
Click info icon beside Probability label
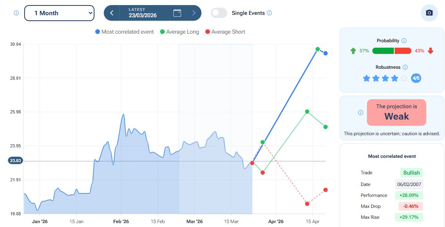tap(404, 41)
